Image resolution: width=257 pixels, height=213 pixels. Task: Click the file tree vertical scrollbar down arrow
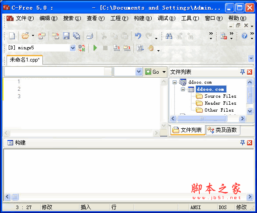(250, 111)
